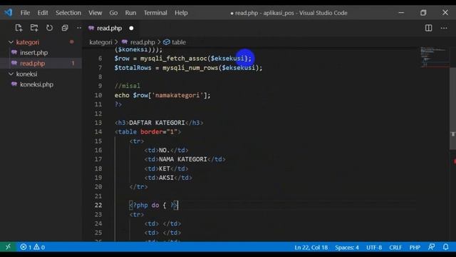Image resolution: width=456 pixels, height=257 pixels.
Task: Change line endings via CRLF
Action: pyautogui.click(x=395, y=248)
